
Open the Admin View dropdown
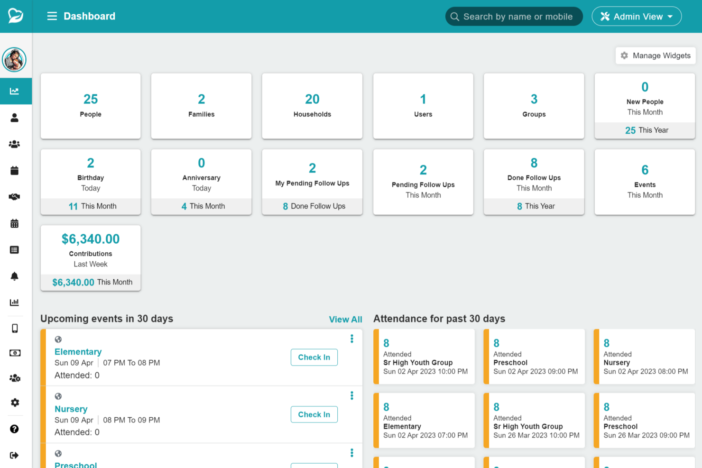pyautogui.click(x=637, y=16)
